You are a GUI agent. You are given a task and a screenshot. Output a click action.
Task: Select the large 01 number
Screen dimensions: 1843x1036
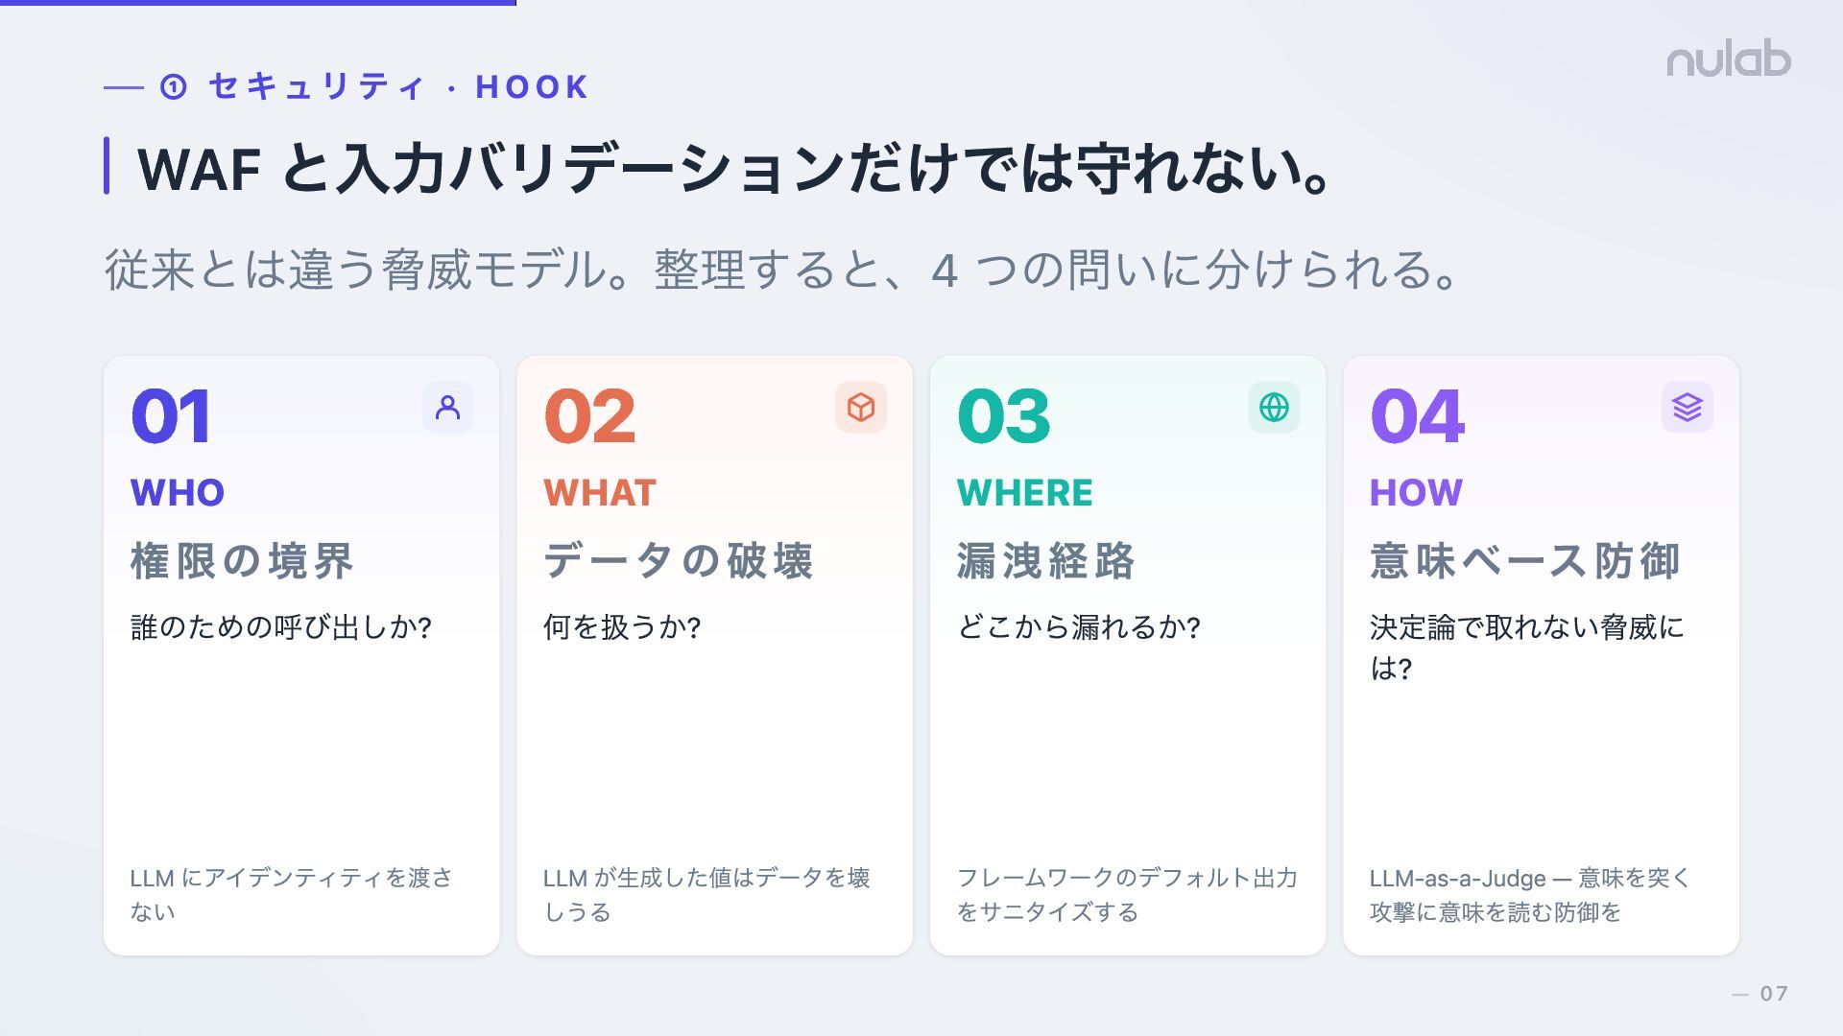(x=171, y=417)
